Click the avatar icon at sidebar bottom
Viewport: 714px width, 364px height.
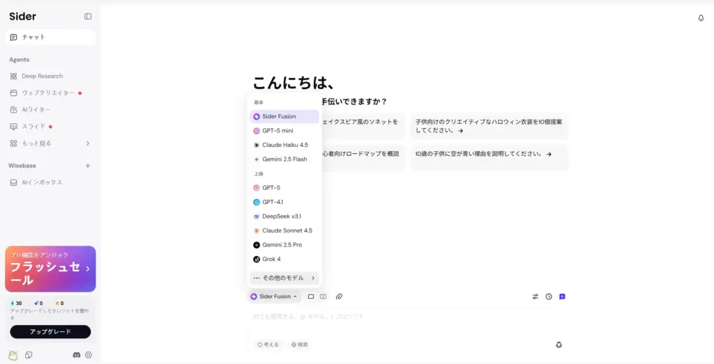coord(13,356)
